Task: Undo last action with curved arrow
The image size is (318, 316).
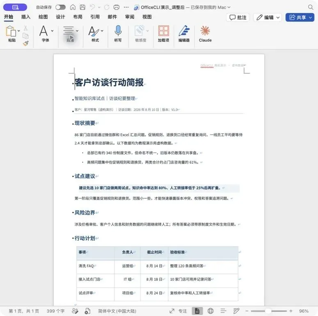Action: pyautogui.click(x=92, y=7)
